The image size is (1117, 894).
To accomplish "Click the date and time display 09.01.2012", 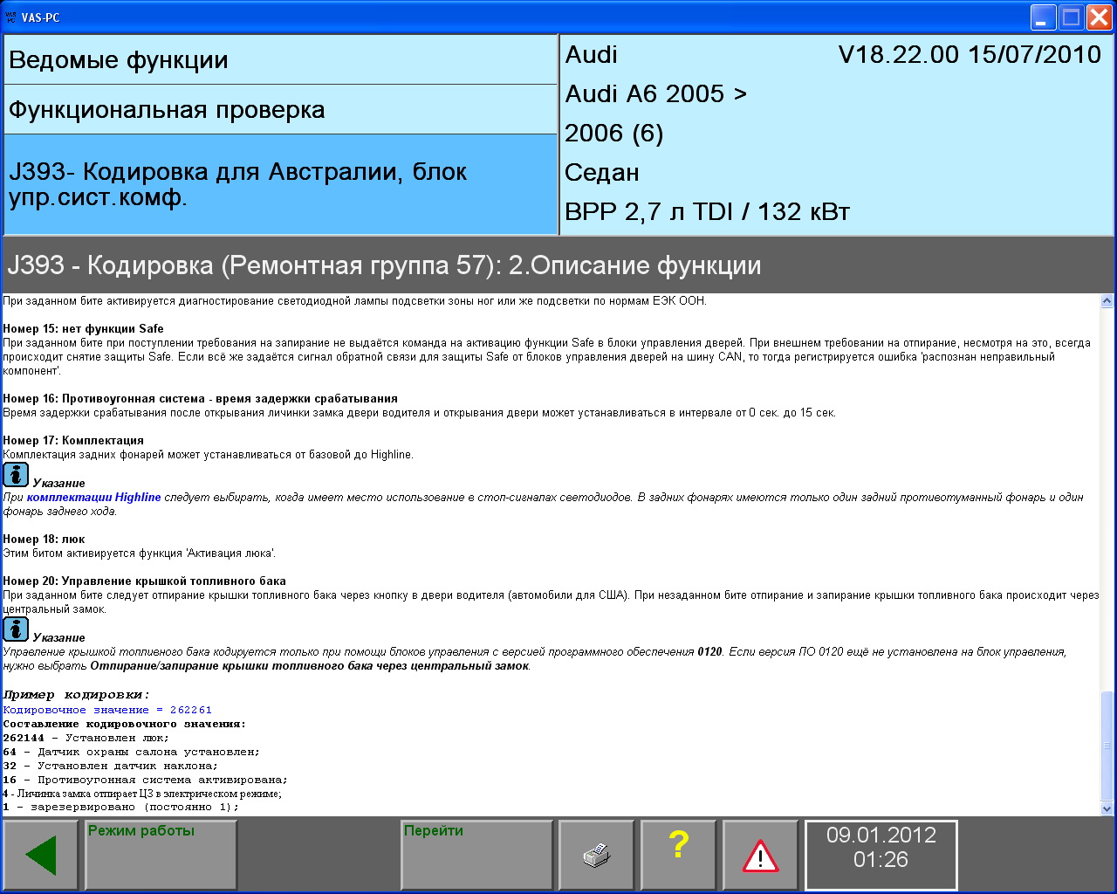I will pos(881,854).
